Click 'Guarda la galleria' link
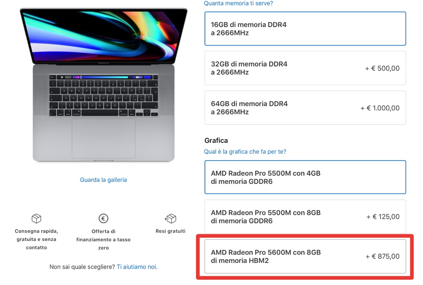This screenshot has width=423, height=285. 103,180
